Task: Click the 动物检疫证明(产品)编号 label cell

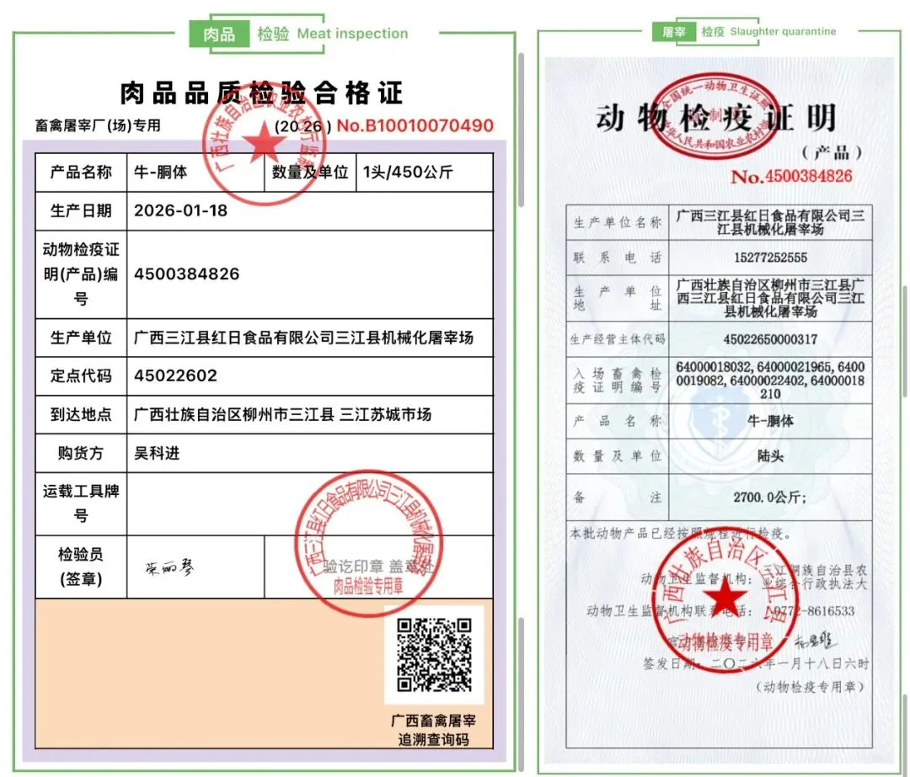Action: [x=81, y=274]
